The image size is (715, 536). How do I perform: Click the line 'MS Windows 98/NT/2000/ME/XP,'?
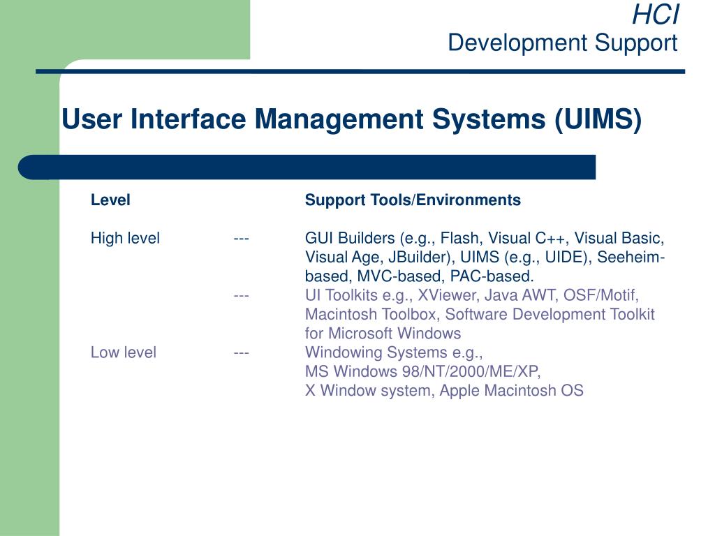tap(422, 371)
